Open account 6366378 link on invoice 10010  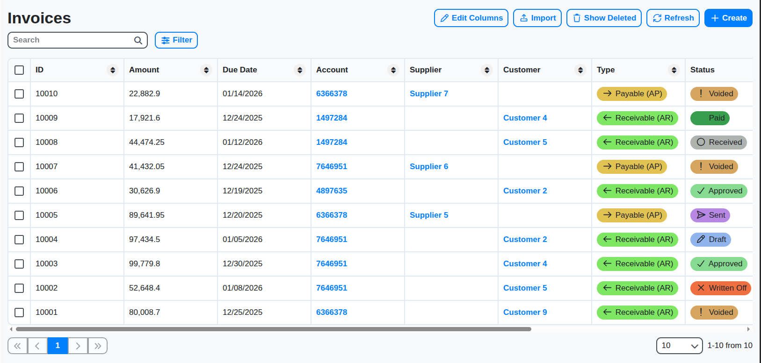tap(332, 94)
